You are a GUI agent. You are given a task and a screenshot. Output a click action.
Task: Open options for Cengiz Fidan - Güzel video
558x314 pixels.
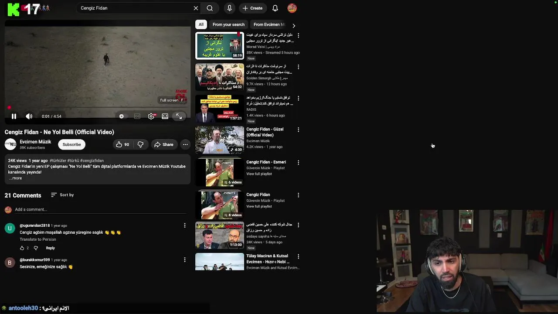click(298, 130)
